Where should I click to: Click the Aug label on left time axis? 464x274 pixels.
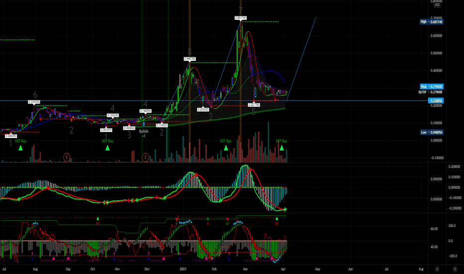click(x=35, y=269)
